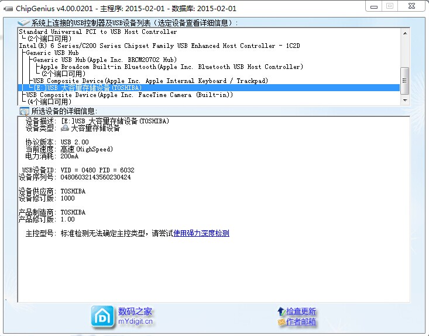Click the 高速 (HighSpeed) speed value

pos(87,149)
